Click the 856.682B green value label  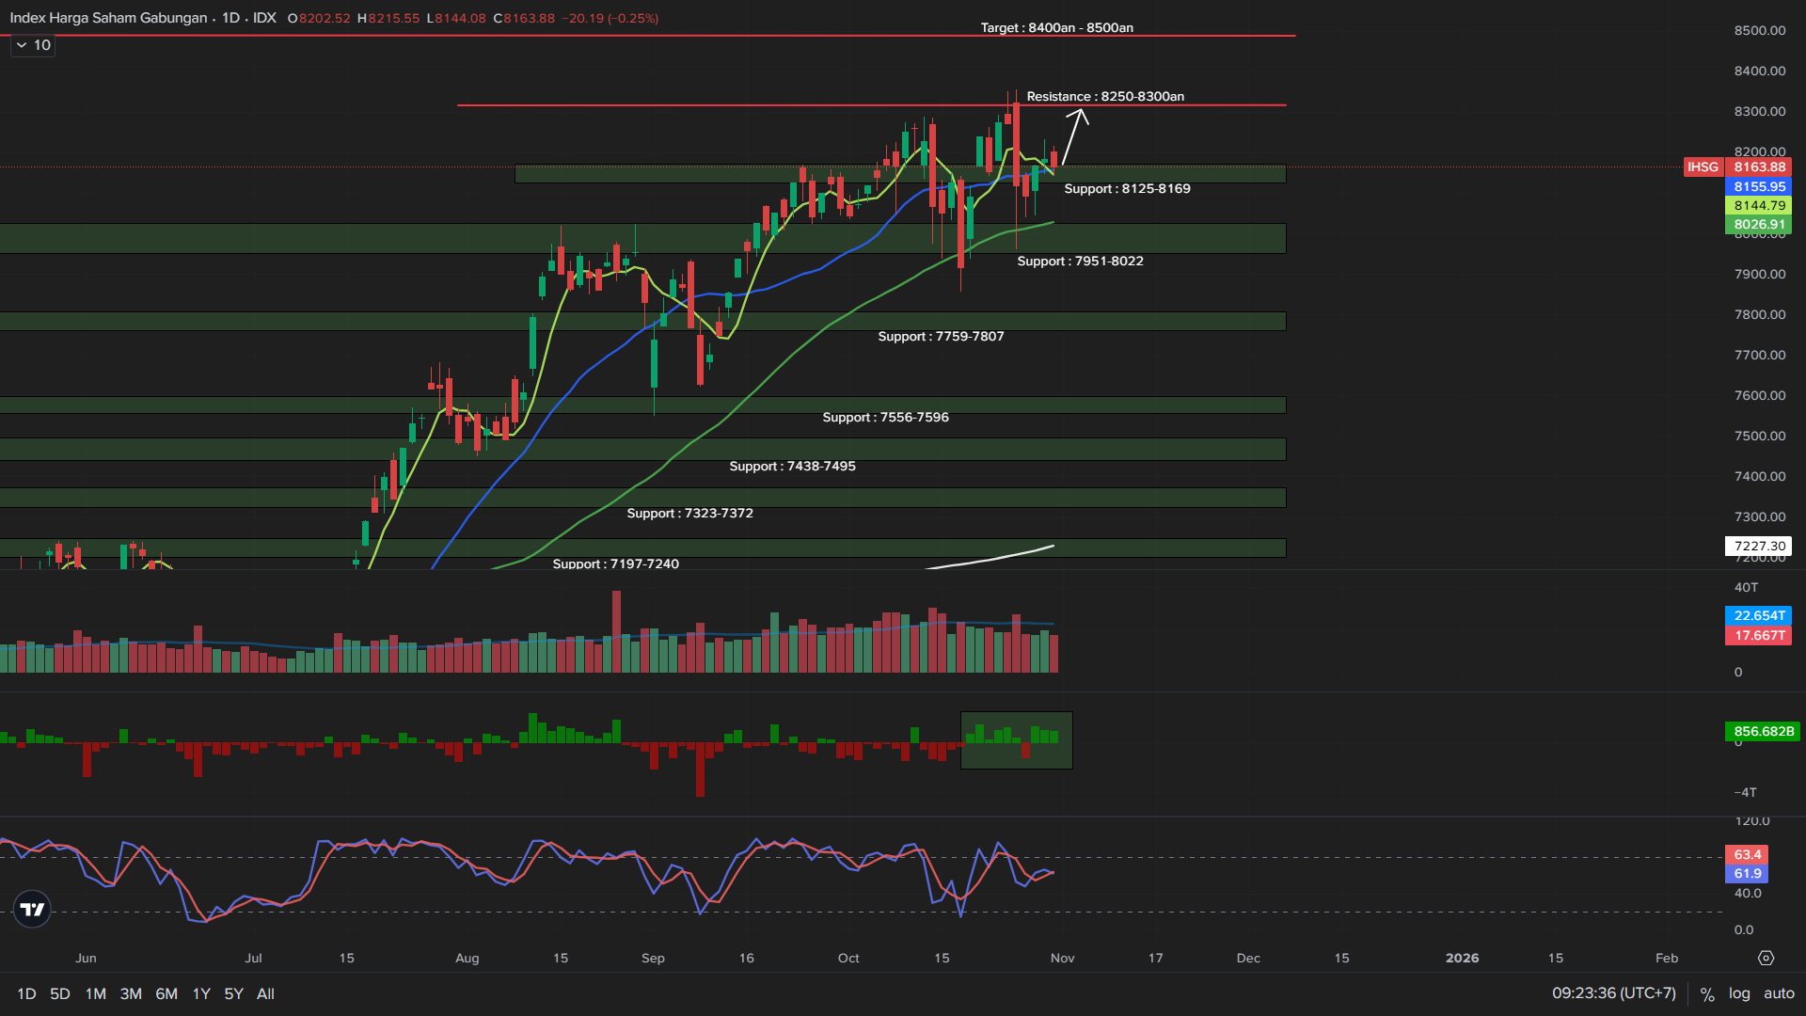tap(1763, 731)
